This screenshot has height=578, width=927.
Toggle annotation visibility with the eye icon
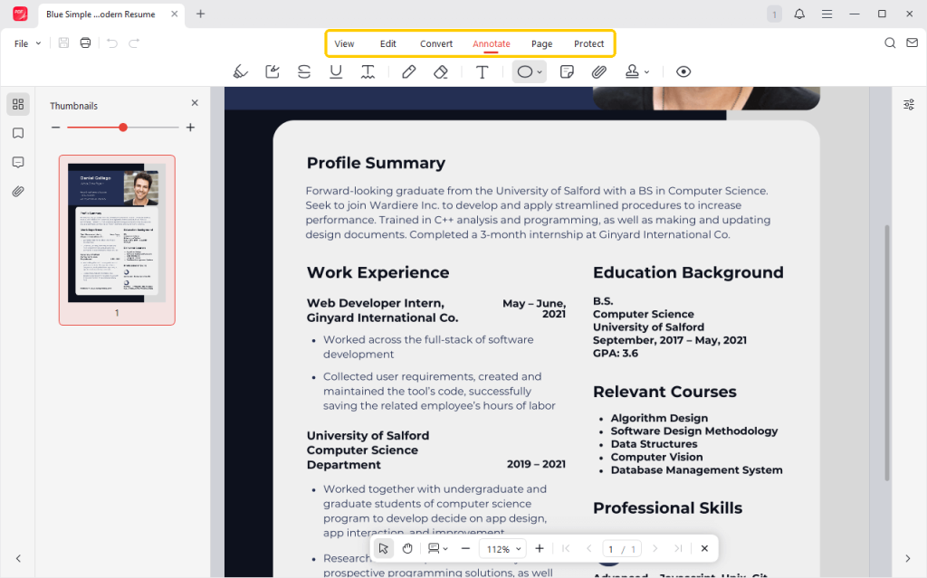[x=683, y=71]
